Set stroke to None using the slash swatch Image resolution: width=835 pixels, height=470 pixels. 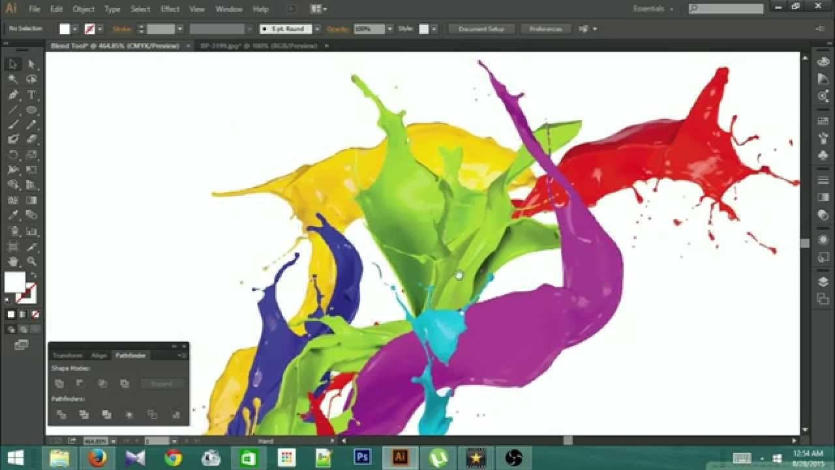click(35, 315)
